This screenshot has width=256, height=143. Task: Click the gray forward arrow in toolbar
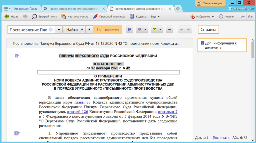[25, 16]
